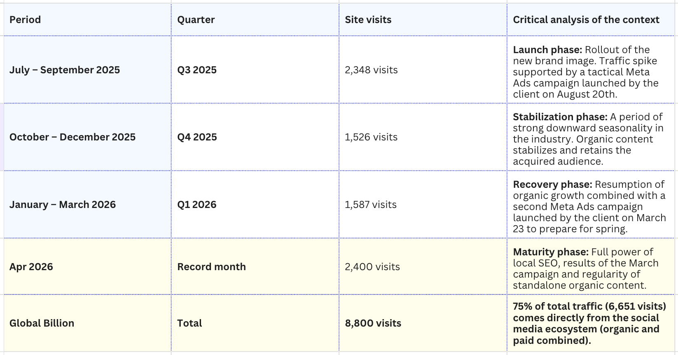
Task: Select the 'Stabilization phase' analysis cell
Action: pos(591,137)
